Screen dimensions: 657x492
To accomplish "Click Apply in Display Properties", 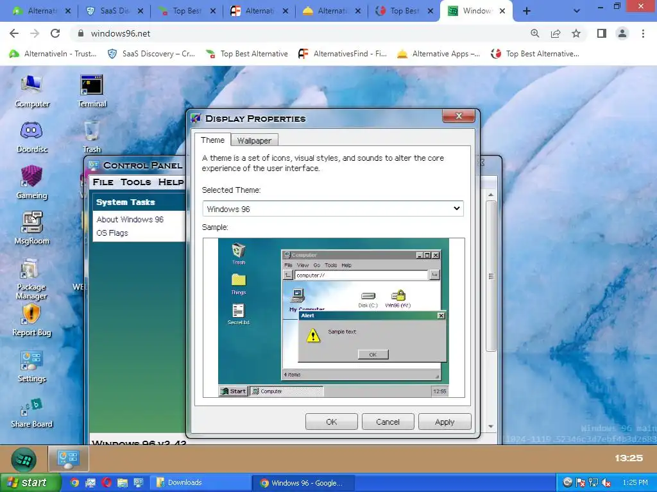I will (x=445, y=422).
